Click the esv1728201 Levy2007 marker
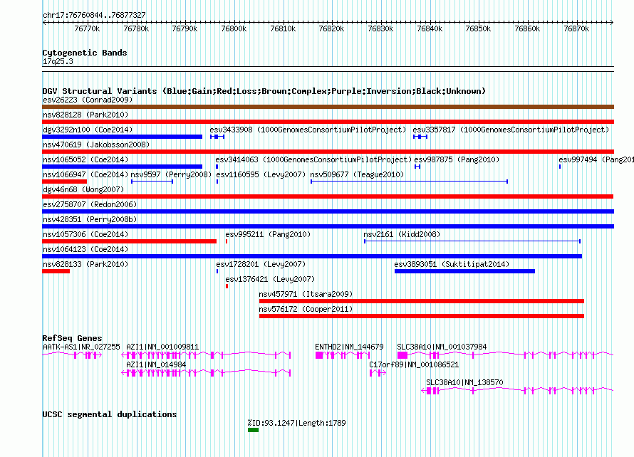The width and height of the screenshot is (634, 457). (x=217, y=271)
